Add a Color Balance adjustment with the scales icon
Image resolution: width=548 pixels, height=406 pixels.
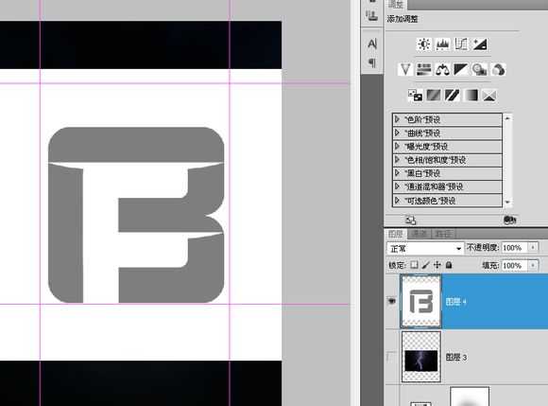442,69
